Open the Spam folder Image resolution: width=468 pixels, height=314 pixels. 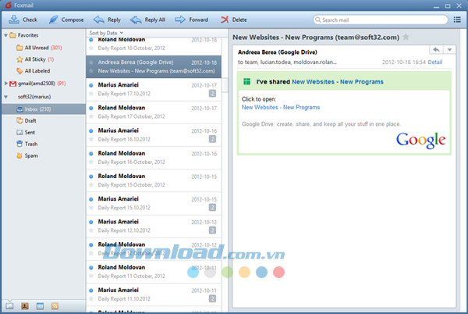[x=27, y=155]
